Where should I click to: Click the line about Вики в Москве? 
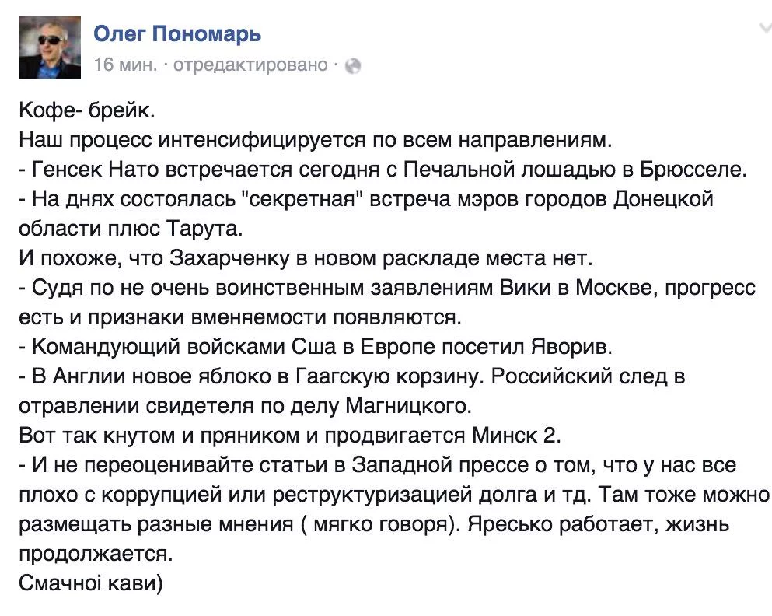387,288
